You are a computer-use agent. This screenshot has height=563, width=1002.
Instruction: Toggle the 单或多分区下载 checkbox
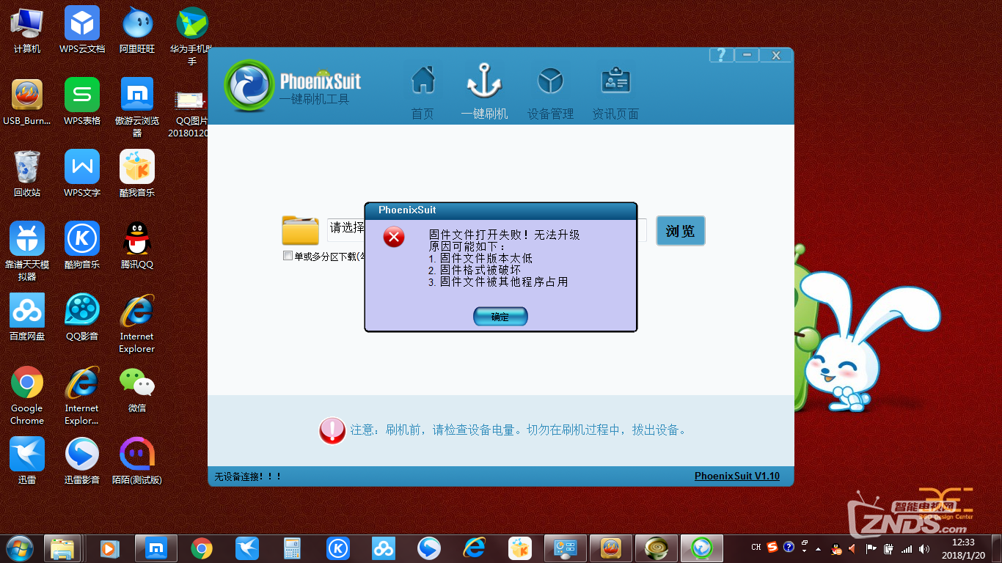click(288, 256)
